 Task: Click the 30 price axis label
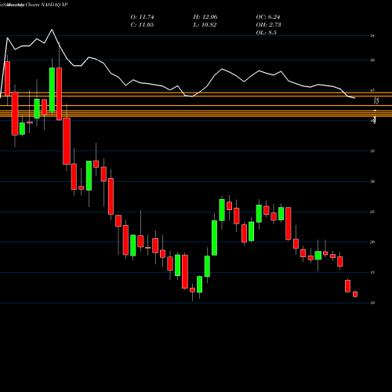tap(372, 181)
